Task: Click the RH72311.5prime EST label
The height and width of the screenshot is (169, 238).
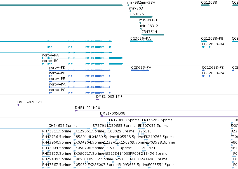Action: click(x=56, y=131)
